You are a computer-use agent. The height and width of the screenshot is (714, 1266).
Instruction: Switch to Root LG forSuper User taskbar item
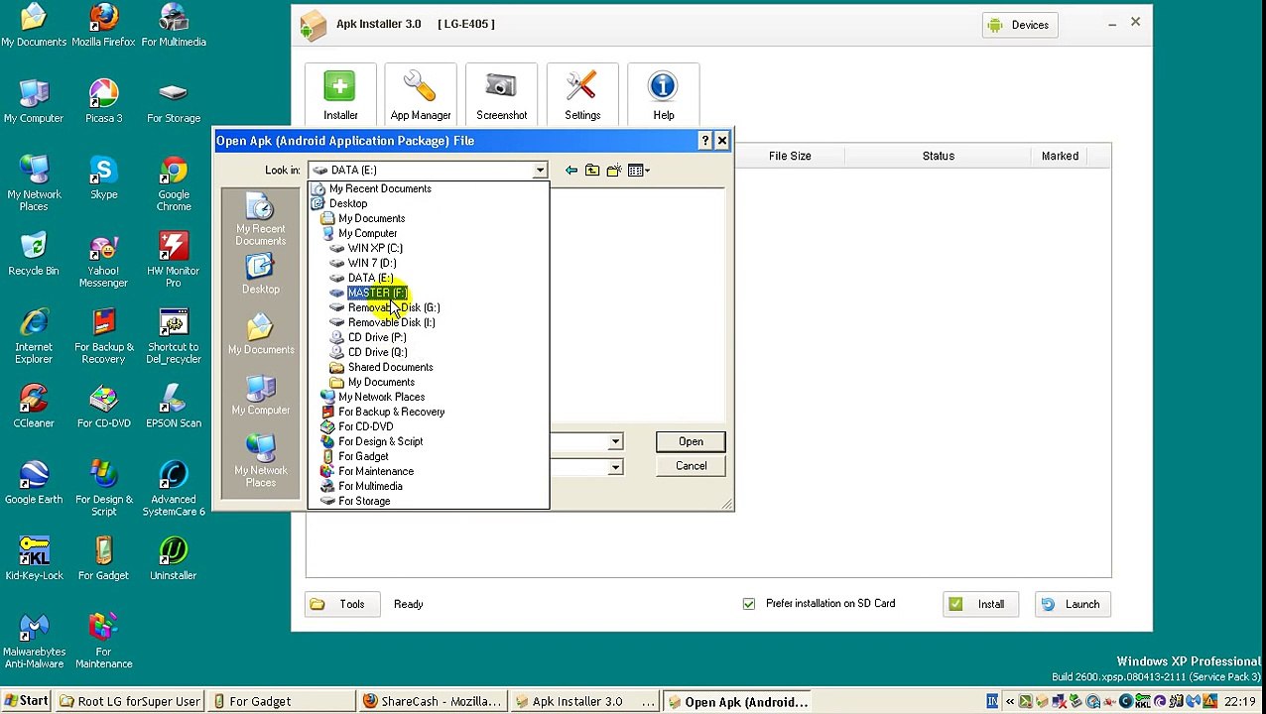(130, 701)
